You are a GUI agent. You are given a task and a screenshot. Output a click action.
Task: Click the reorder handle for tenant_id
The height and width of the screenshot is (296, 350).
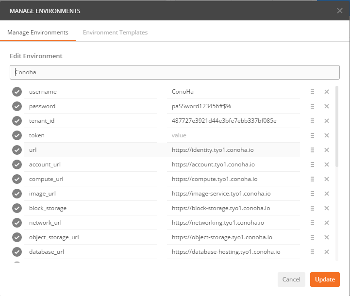tap(312, 121)
